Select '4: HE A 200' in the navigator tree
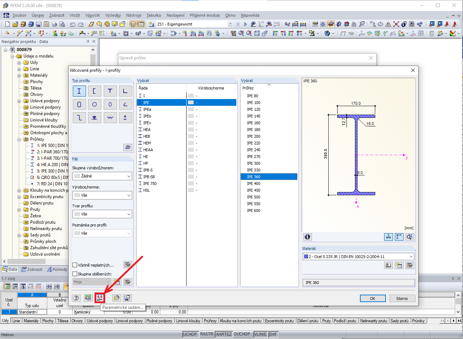This screenshot has width=463, height=339. (52, 165)
